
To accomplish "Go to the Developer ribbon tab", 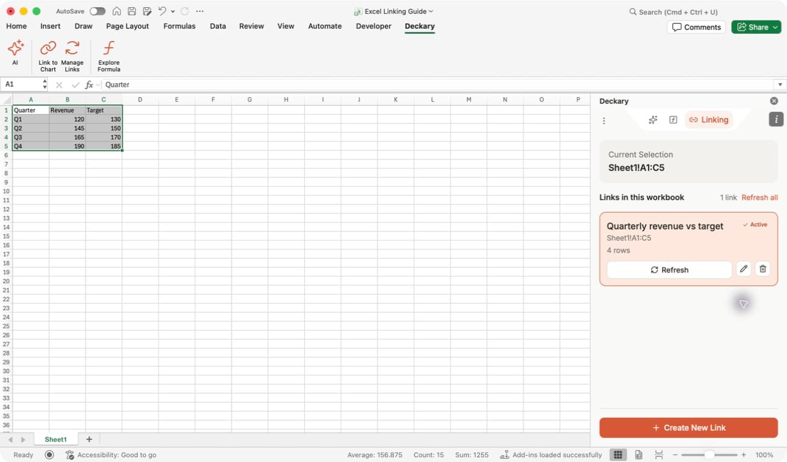I will [373, 26].
